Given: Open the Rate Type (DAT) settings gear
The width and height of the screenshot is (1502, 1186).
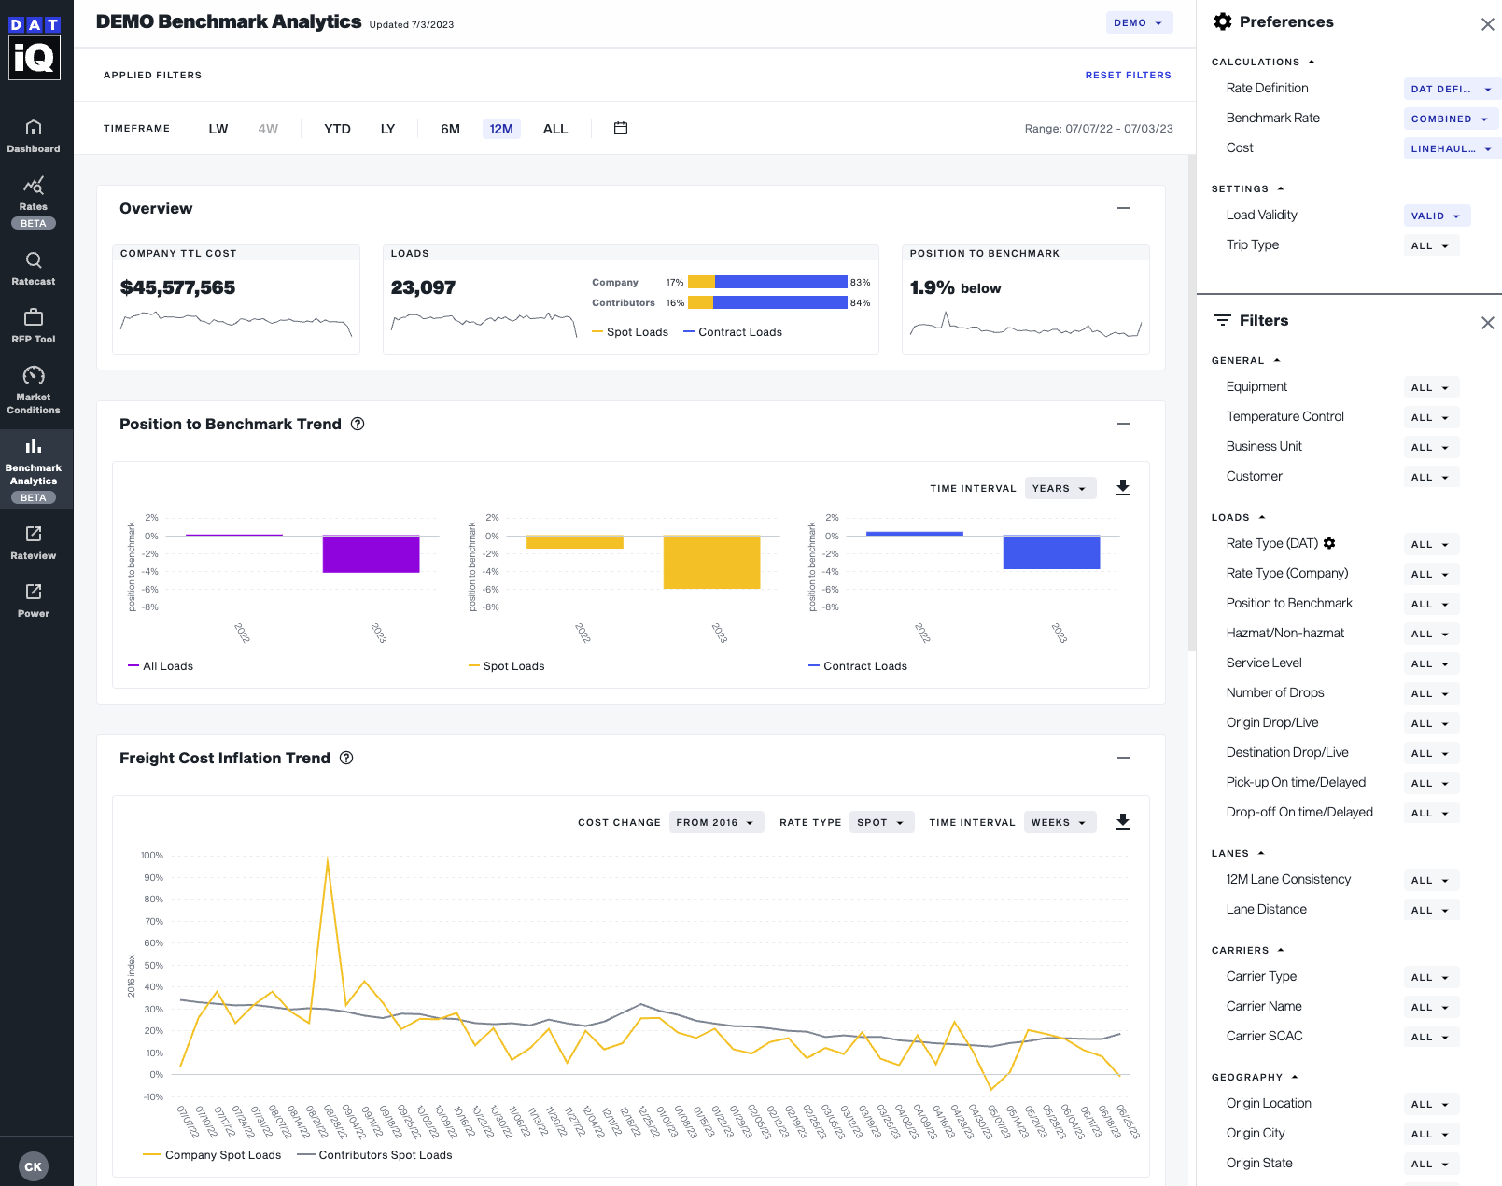Looking at the screenshot, I should pos(1329,543).
